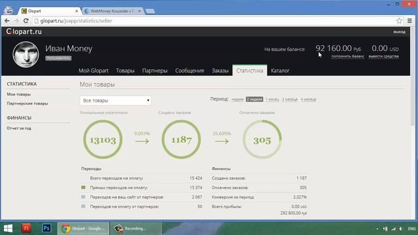The width and height of the screenshot is (418, 235).
Task: Open Партнерские товары in the sidebar
Action: pyautogui.click(x=27, y=103)
